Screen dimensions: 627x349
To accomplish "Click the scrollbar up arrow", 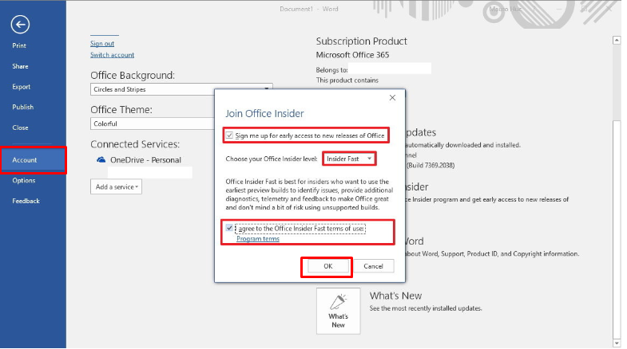I will (617, 41).
